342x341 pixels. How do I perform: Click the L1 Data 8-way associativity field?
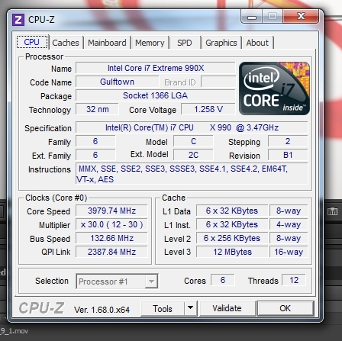point(289,211)
